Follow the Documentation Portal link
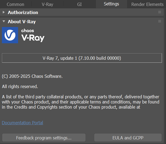166x144 pixels. tap(22, 123)
